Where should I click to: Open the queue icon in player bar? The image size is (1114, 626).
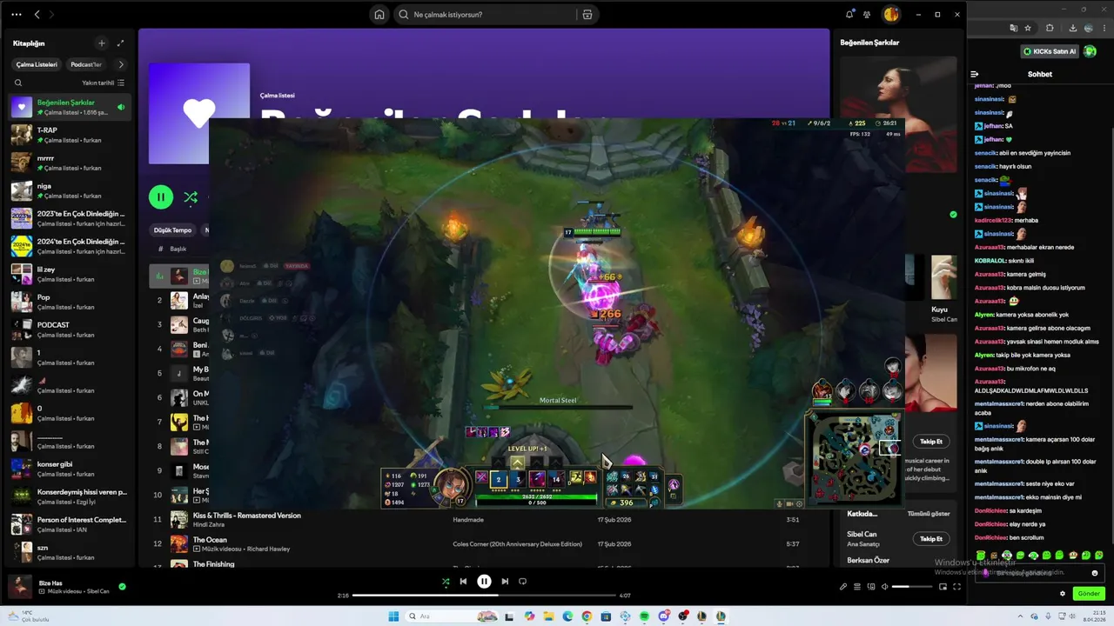pyautogui.click(x=857, y=587)
